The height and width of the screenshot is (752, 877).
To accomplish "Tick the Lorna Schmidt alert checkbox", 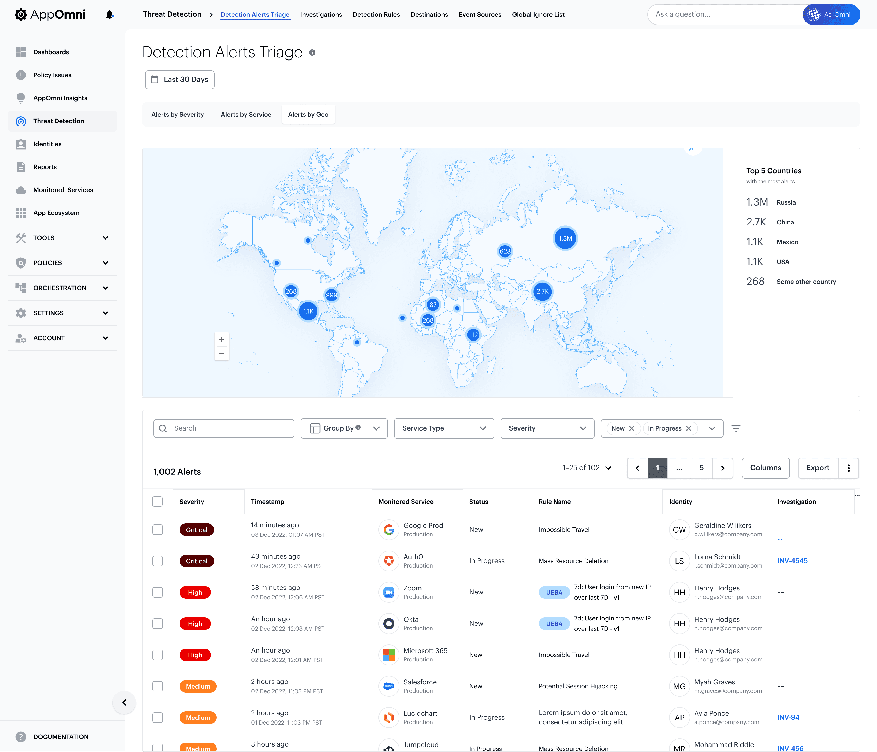I will [157, 561].
